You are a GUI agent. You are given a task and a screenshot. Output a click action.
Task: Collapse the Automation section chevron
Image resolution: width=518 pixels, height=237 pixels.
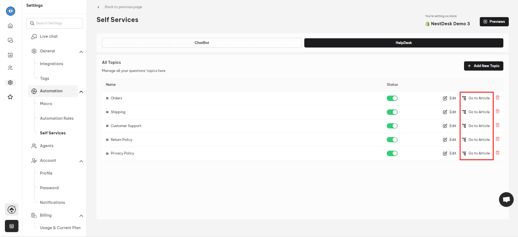pyautogui.click(x=81, y=92)
